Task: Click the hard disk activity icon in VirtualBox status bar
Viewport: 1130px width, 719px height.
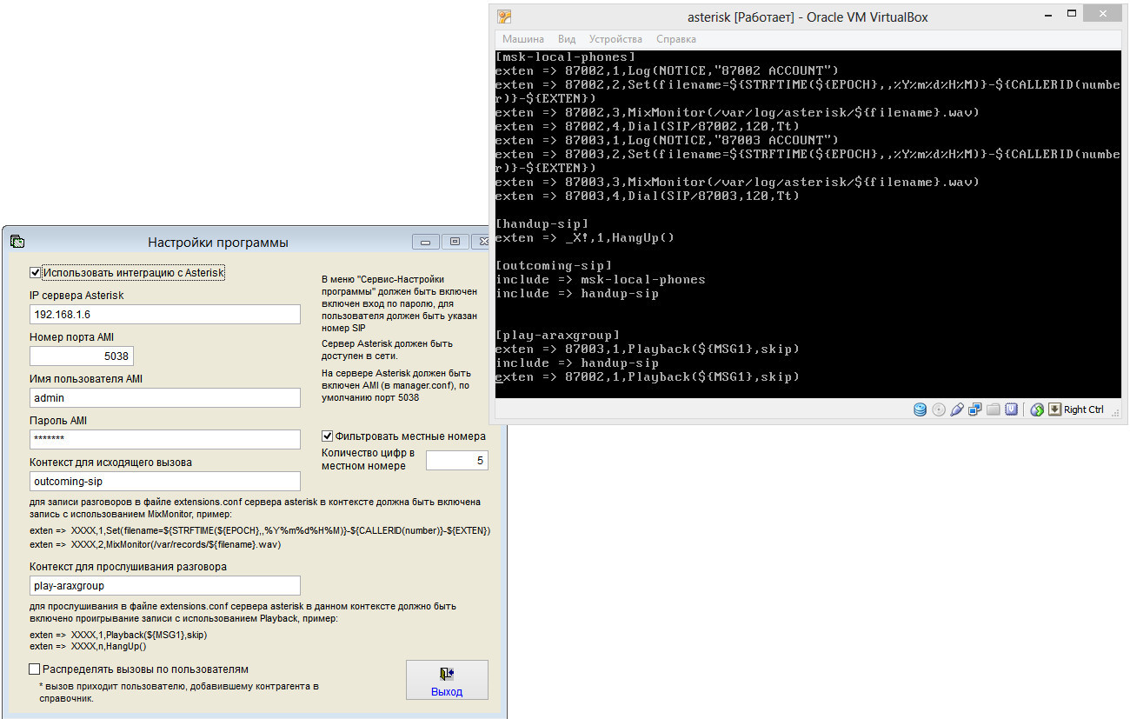Action: (920, 409)
